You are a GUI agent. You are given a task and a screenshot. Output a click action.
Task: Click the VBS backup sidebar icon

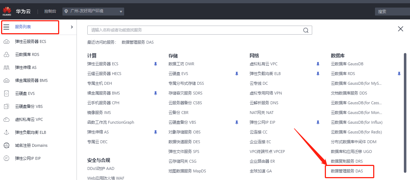6,106
